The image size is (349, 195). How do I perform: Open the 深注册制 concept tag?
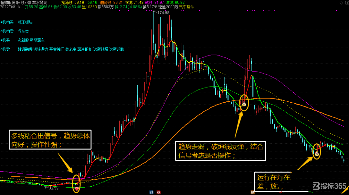[85, 49]
